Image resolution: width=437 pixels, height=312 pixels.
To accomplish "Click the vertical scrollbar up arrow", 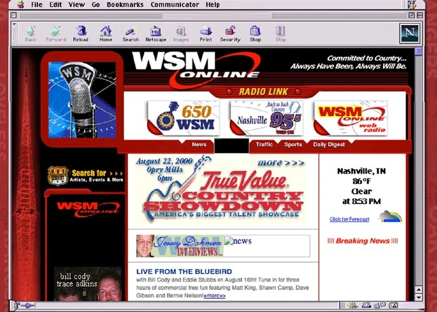I will pos(419,290).
